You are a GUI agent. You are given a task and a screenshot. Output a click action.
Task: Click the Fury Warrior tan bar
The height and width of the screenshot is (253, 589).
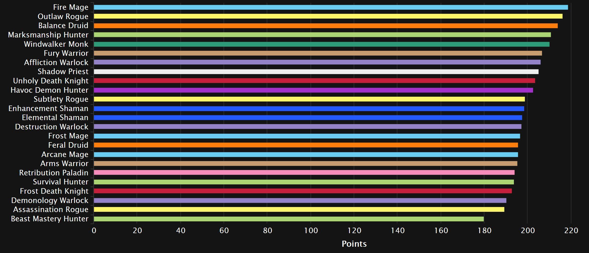[318, 53]
